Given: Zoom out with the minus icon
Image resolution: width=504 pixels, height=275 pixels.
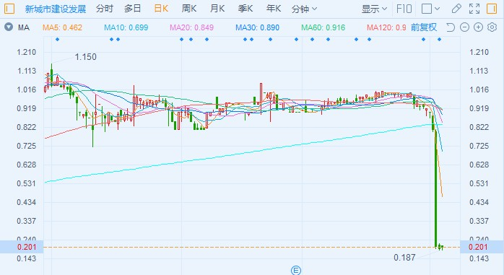Looking at the screenshot, I should point(464,27).
